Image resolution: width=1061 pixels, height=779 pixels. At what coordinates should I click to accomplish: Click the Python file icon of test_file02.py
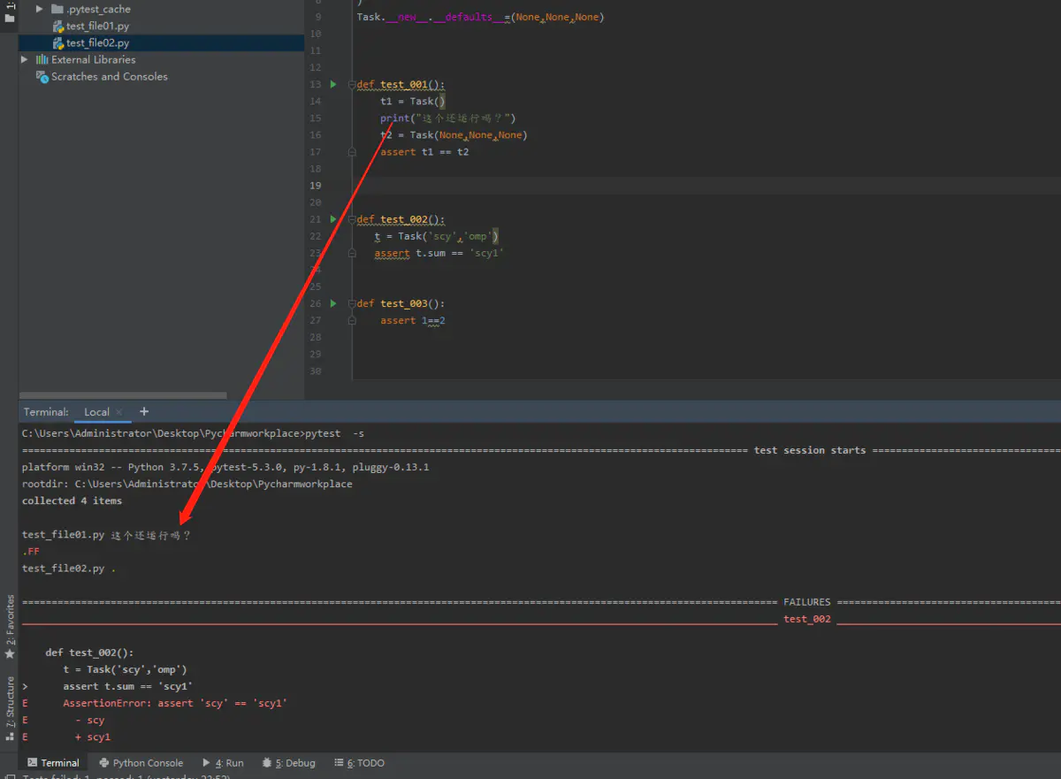58,42
